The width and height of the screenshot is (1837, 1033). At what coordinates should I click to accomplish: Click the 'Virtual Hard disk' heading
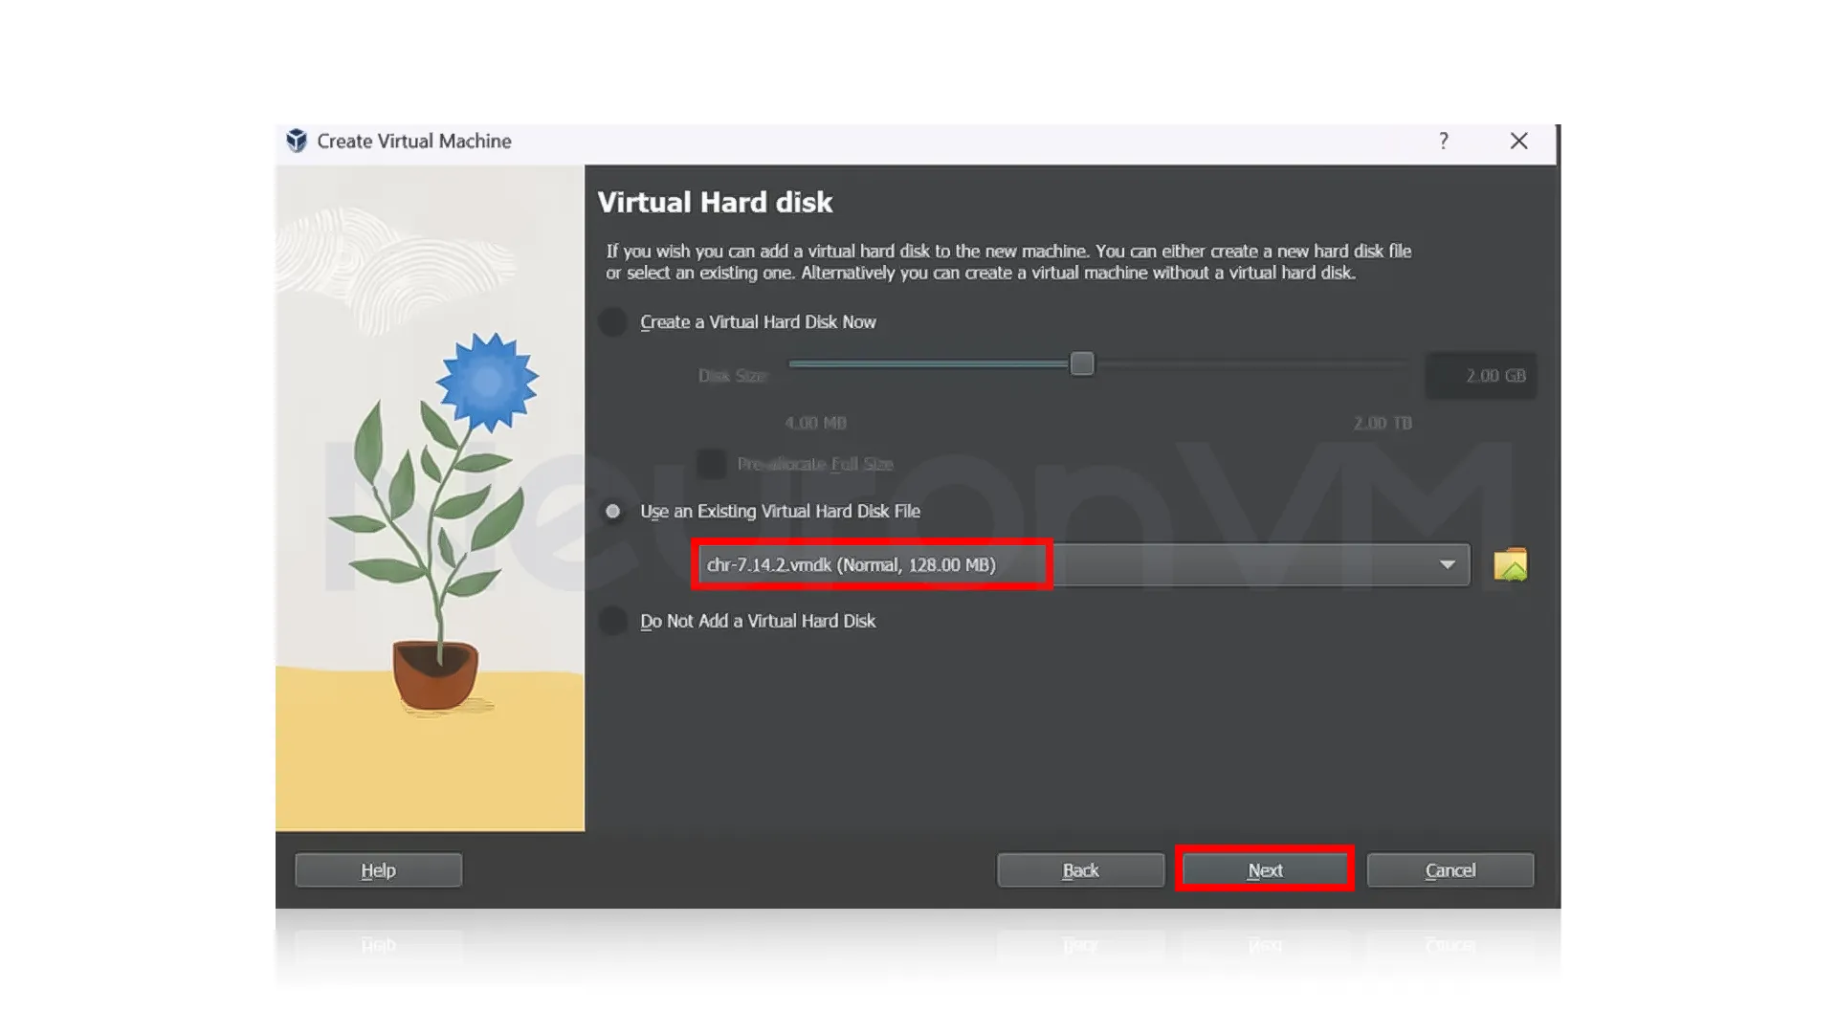715,203
